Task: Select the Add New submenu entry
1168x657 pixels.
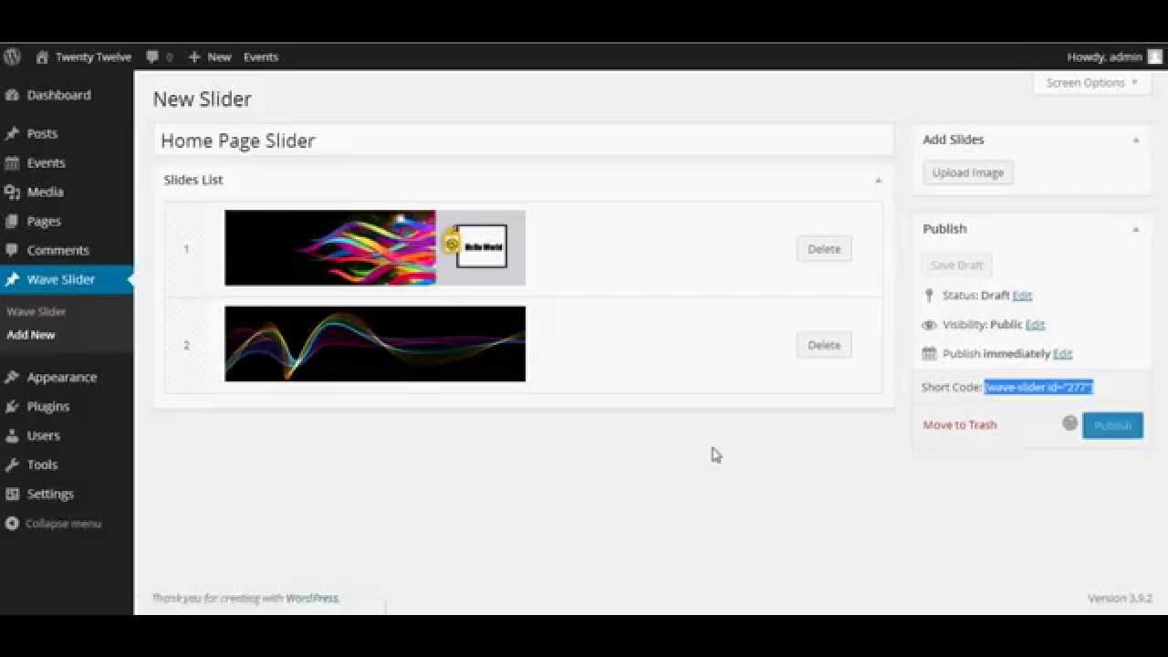Action: 31,335
